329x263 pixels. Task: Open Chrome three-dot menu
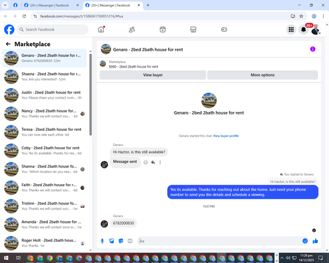(x=323, y=16)
